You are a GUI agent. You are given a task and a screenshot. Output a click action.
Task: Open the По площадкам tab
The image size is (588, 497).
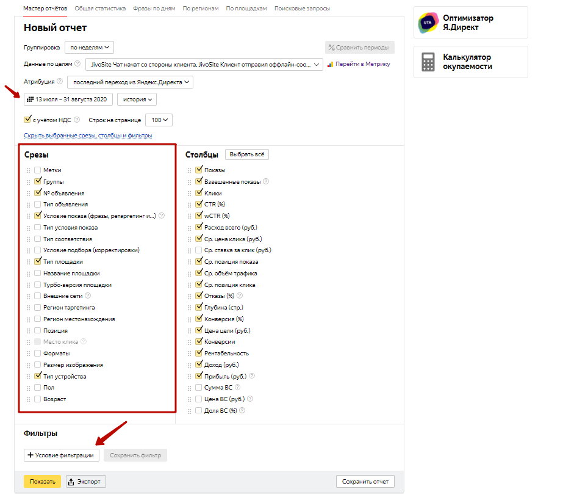pyautogui.click(x=246, y=9)
